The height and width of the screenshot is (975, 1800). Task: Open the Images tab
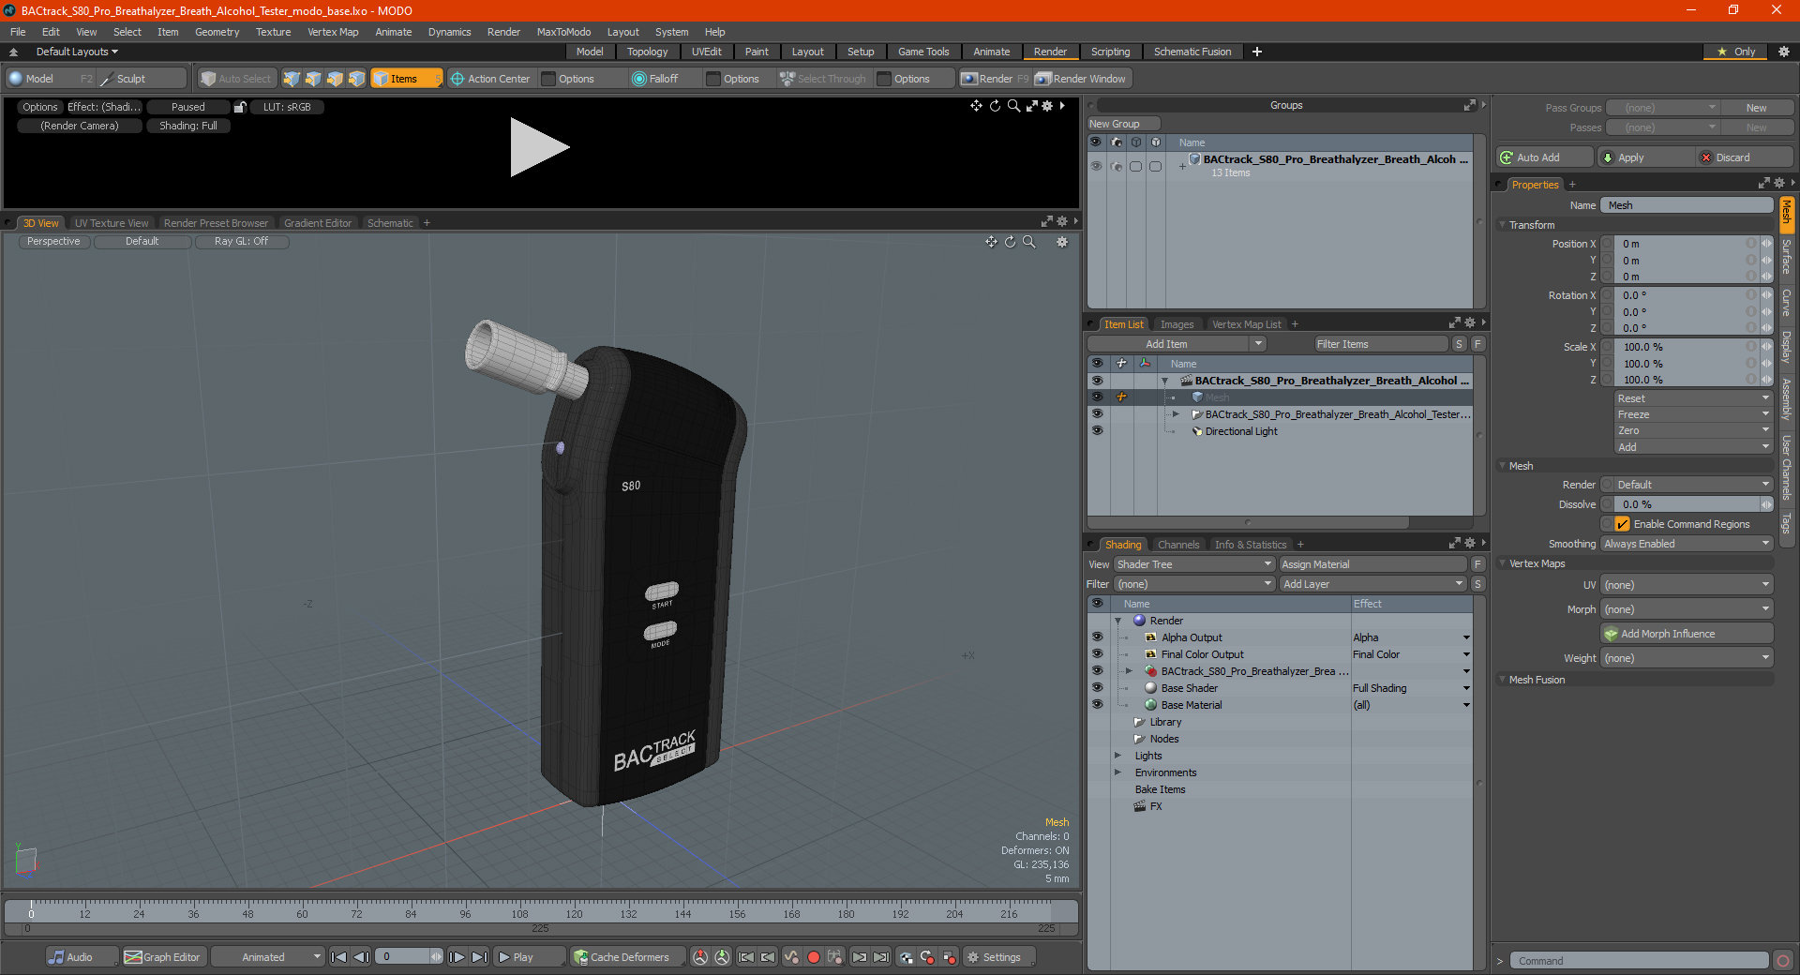[x=1177, y=324]
